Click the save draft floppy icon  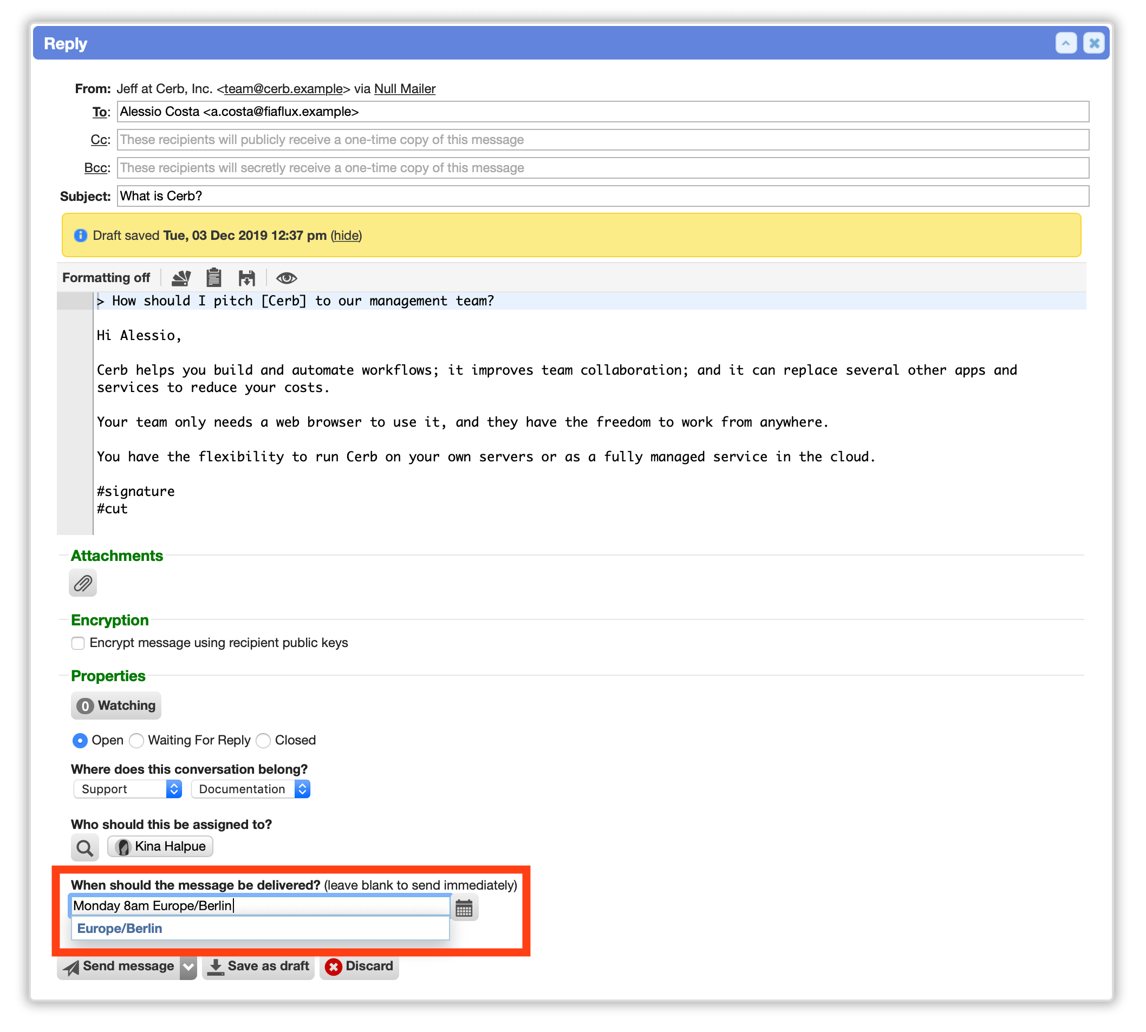pyautogui.click(x=246, y=278)
